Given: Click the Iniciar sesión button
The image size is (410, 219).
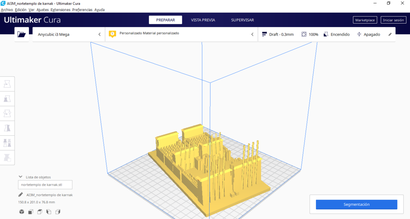Looking at the screenshot, I should point(393,20).
